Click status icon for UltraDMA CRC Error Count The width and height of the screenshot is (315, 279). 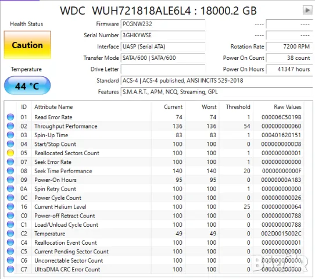10,269
